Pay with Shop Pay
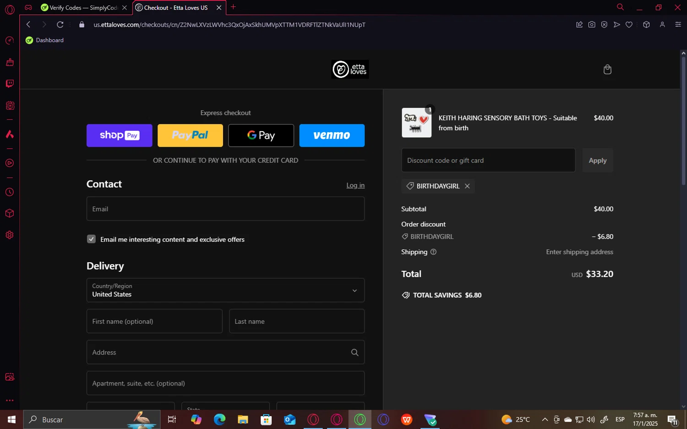The image size is (687, 429). (119, 135)
